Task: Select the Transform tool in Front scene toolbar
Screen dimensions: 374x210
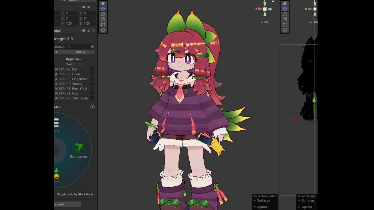Action: (285, 30)
